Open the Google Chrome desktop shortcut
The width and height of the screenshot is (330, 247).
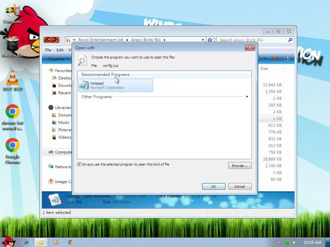tap(13, 151)
